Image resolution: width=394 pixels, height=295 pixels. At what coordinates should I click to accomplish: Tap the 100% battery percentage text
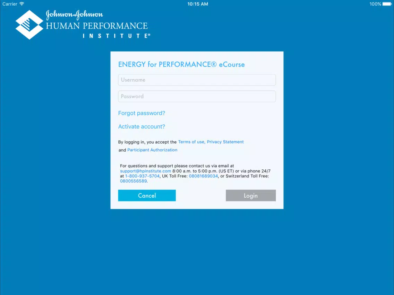[375, 4]
